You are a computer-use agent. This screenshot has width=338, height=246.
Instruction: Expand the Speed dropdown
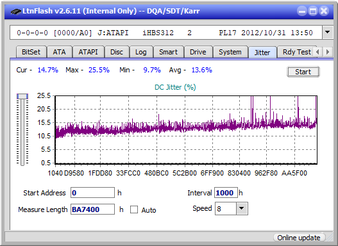click(x=242, y=208)
